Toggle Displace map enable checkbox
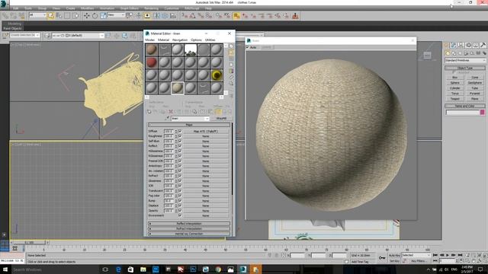 (x=180, y=205)
